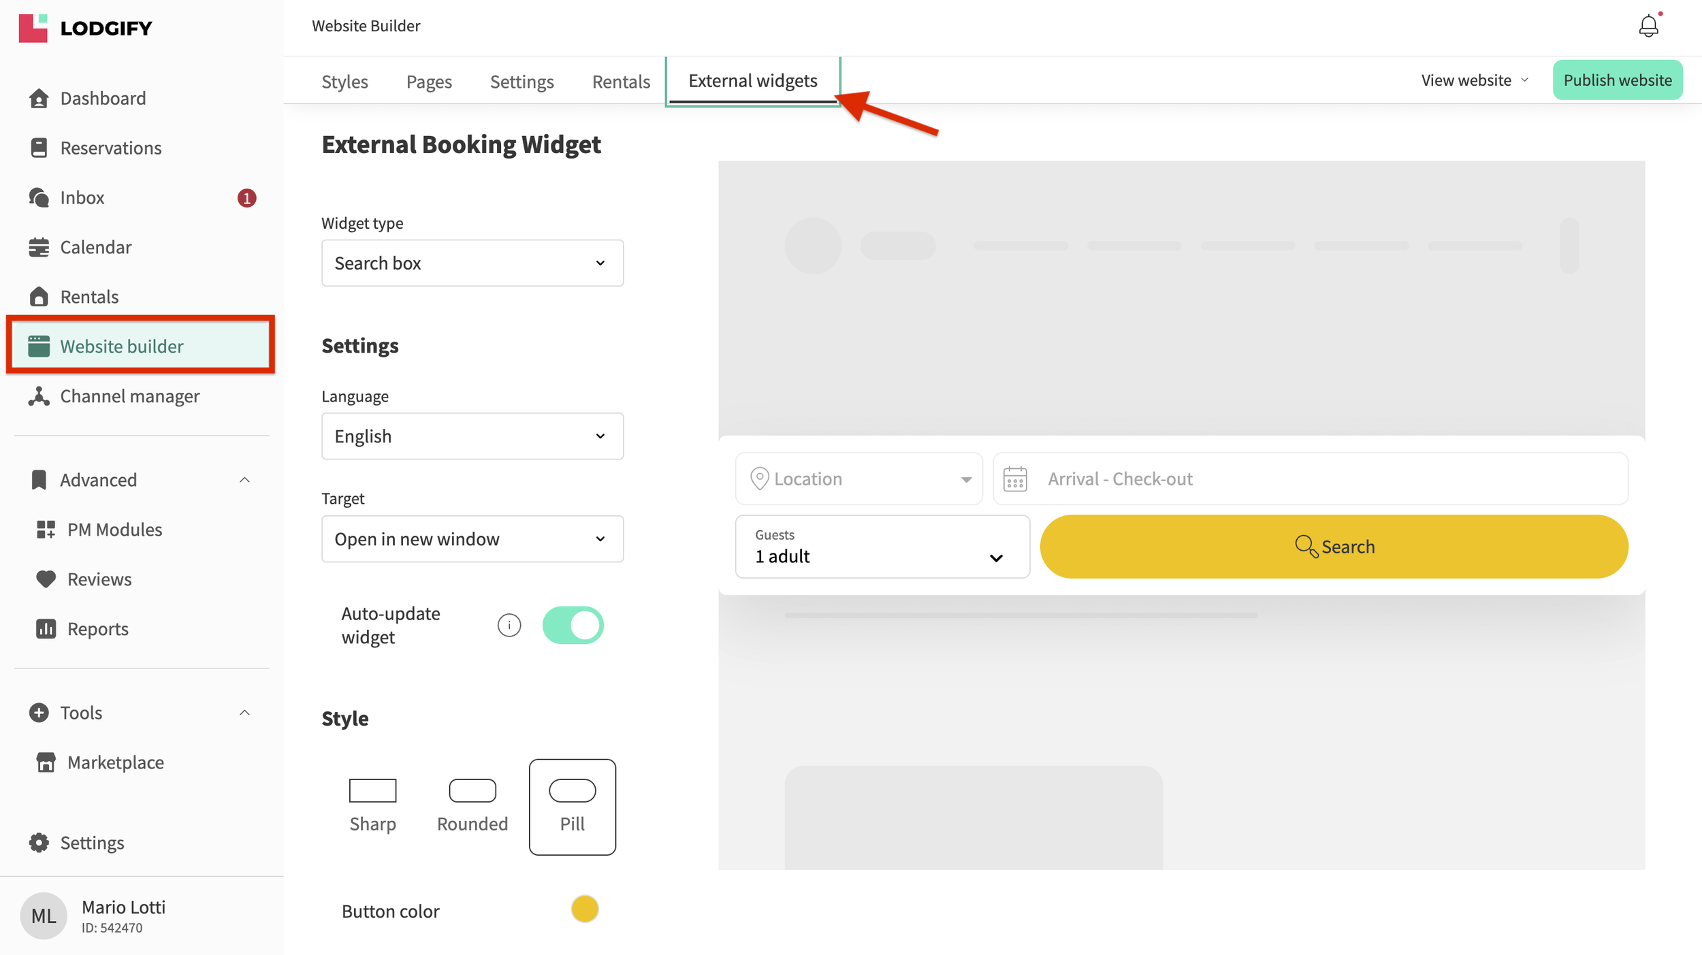Image resolution: width=1702 pixels, height=955 pixels.
Task: Open the Channel manager
Action: point(129,395)
